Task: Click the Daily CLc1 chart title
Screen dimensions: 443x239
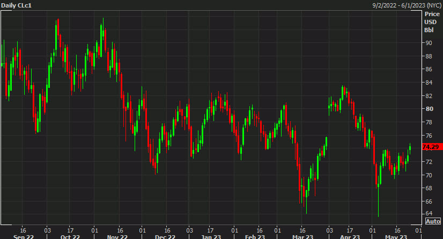Action: tap(17, 5)
